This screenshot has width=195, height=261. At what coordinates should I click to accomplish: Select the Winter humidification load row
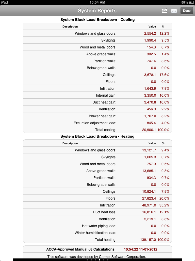click(x=97, y=232)
